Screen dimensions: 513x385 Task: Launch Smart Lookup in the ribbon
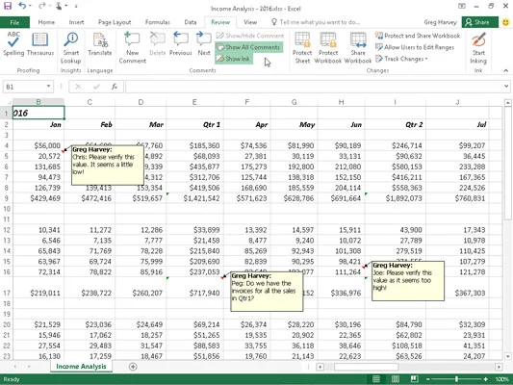click(70, 48)
